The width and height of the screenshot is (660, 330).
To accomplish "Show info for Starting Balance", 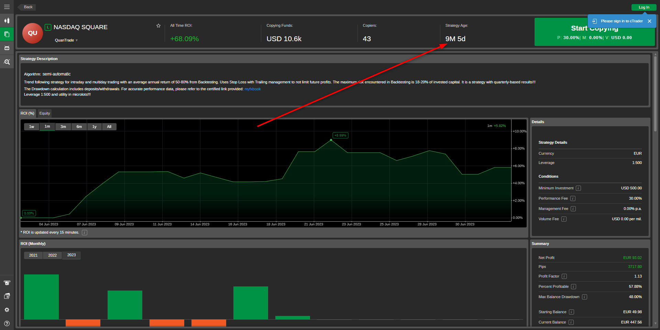I will click(x=571, y=312).
